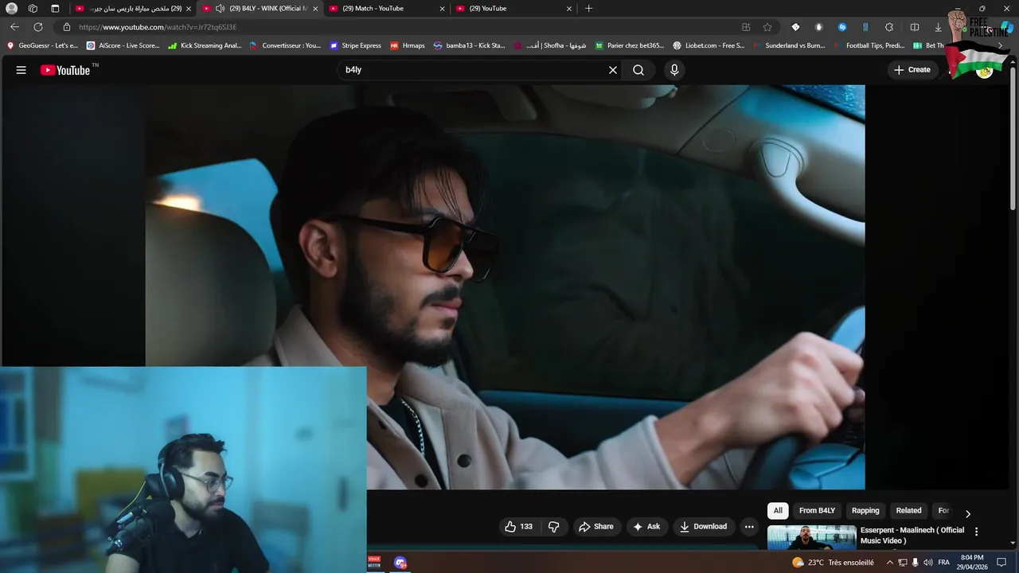Filter suggestions by From B4LY
This screenshot has width=1019, height=573.
pos(817,510)
